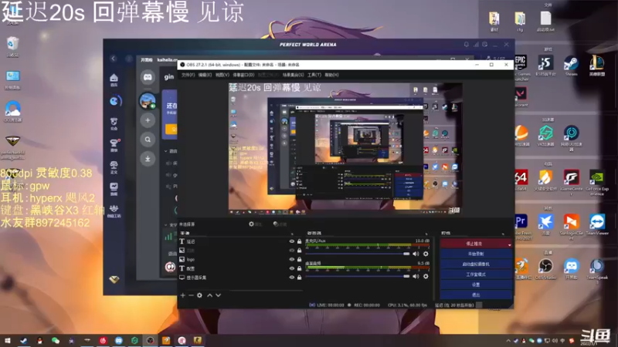Click the 启动虚拟摄像机 button

(x=476, y=264)
